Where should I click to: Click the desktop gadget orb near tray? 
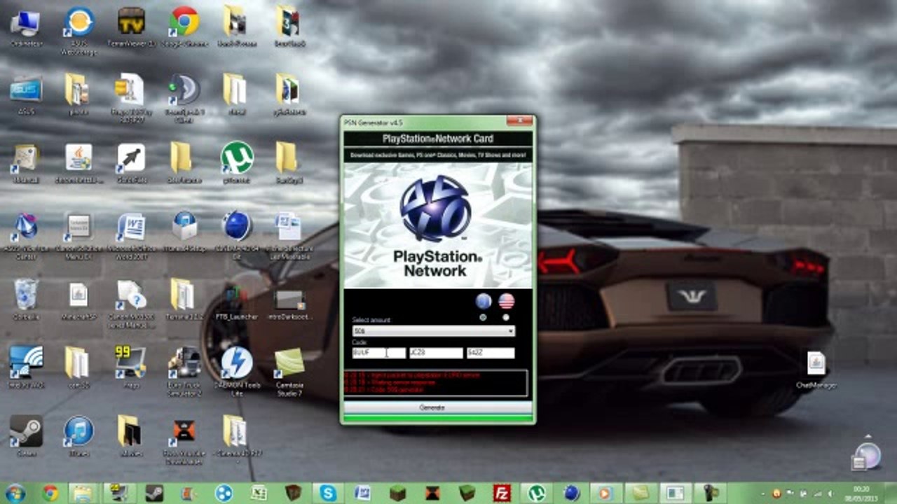coord(867,456)
